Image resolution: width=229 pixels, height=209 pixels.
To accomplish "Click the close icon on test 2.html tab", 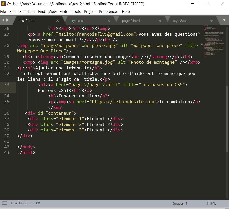I will click(x=57, y=21).
